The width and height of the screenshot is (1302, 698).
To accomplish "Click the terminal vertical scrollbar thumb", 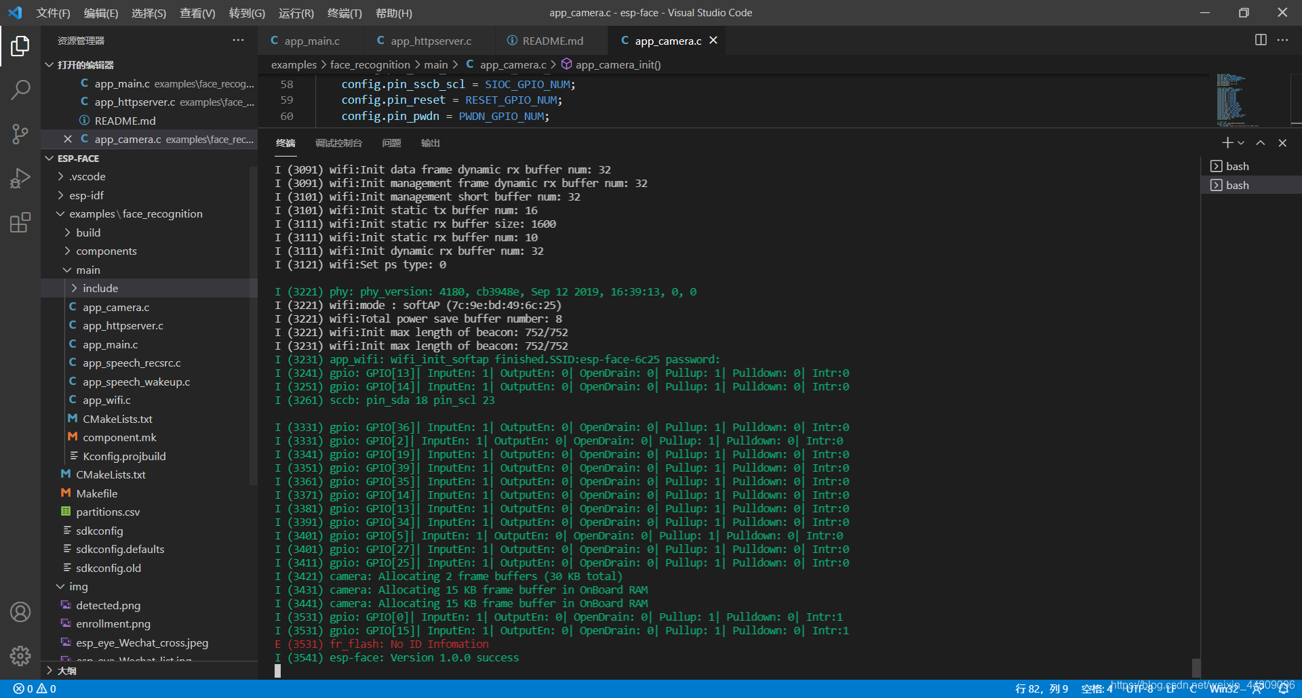I will pyautogui.click(x=1196, y=667).
